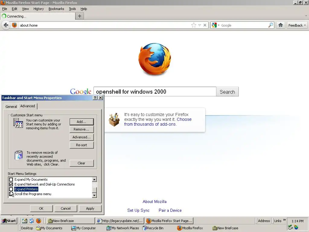Click Cancel in Taskbar Properties dialog

click(x=65, y=208)
